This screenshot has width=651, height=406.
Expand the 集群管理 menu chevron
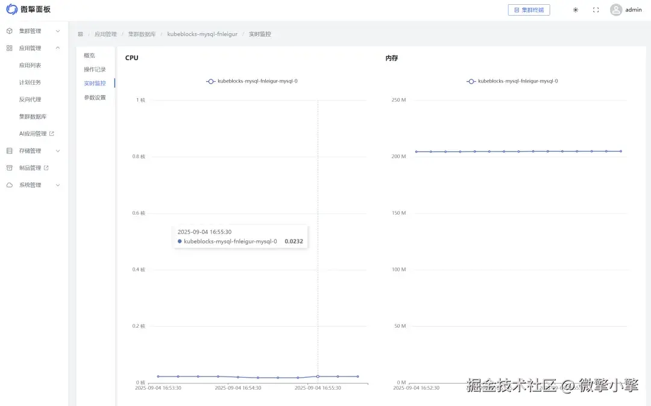(58, 31)
